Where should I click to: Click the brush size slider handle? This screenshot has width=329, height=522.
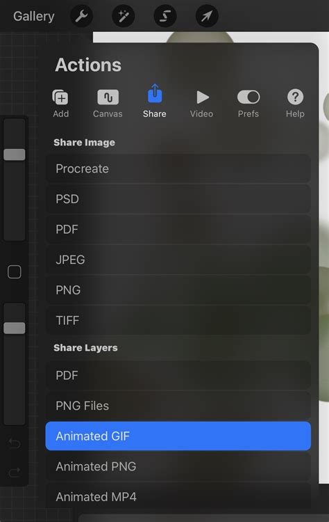[x=15, y=155]
